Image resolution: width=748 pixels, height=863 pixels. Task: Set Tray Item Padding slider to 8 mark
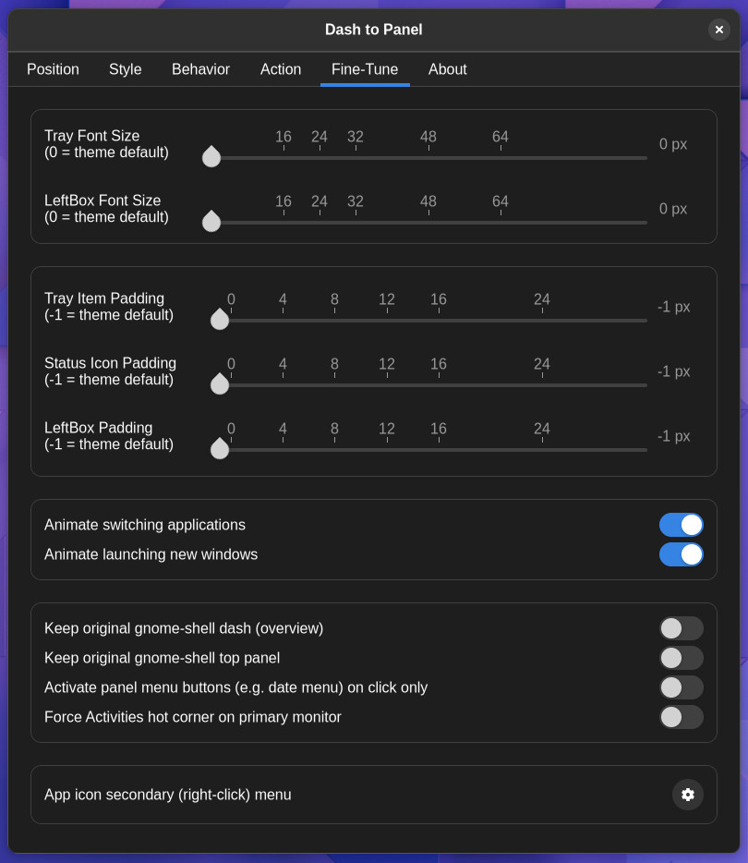(x=334, y=321)
